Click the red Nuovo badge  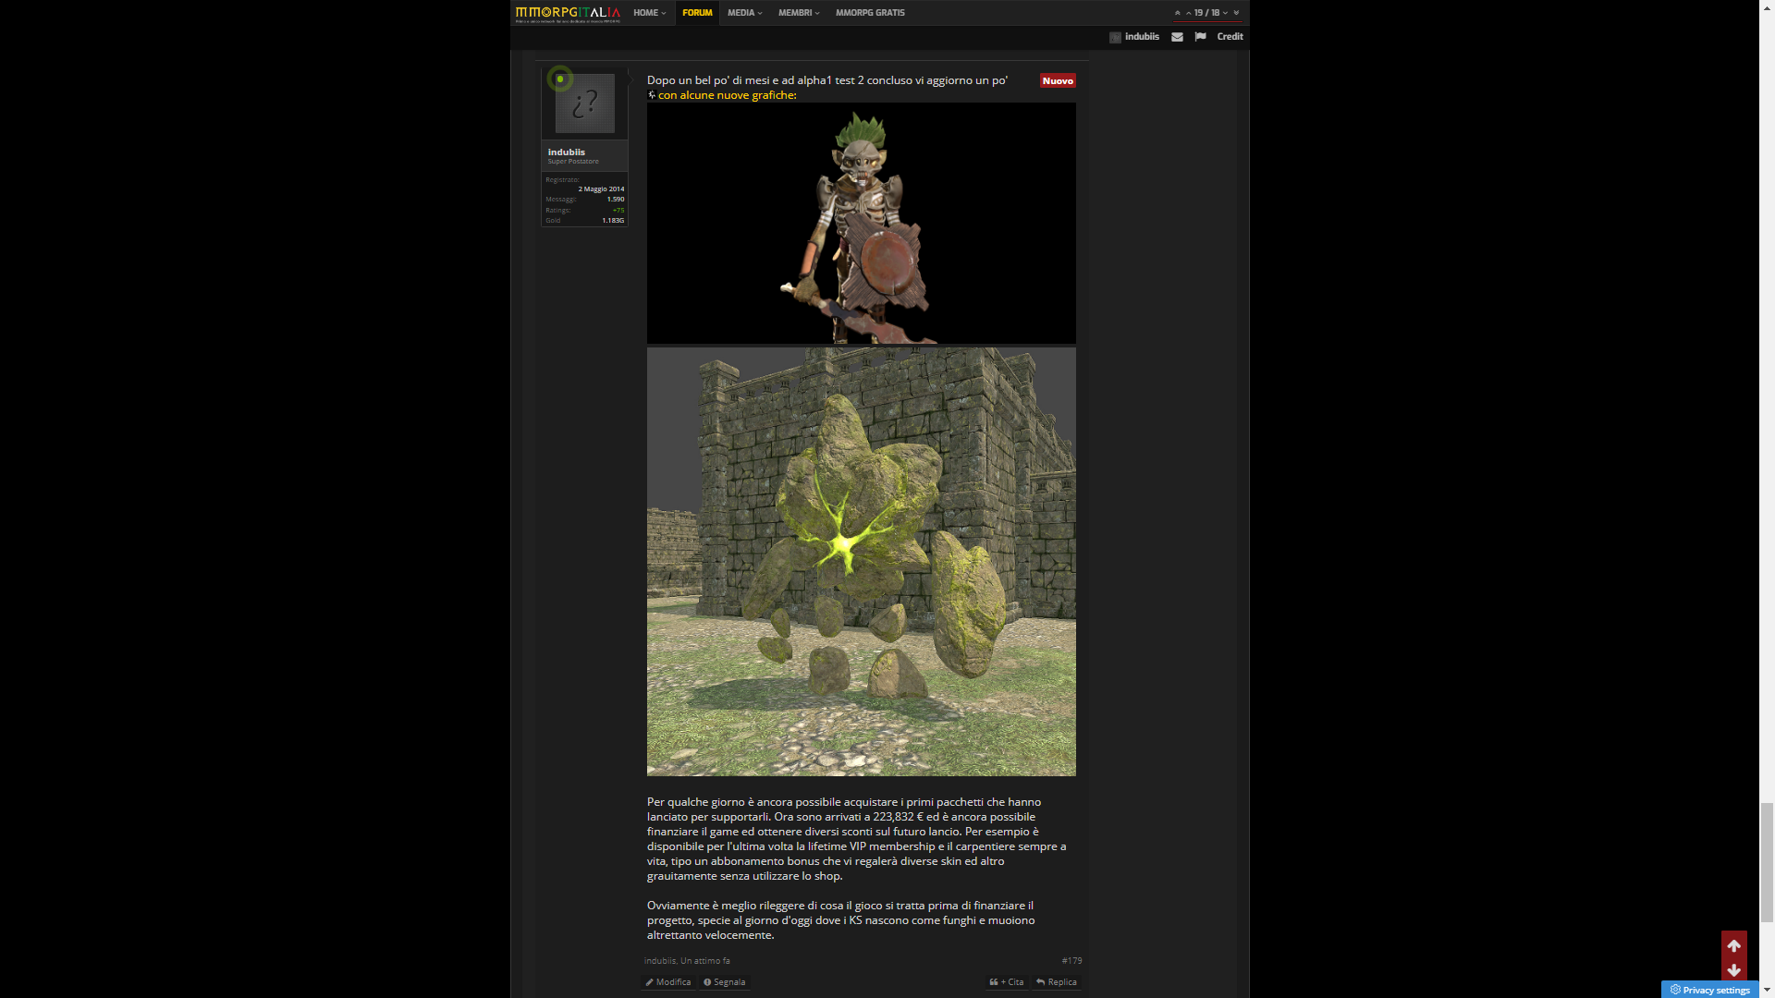1058,81
